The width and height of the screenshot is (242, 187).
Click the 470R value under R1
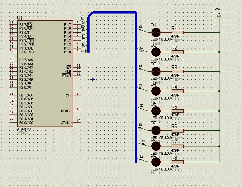(175, 36)
